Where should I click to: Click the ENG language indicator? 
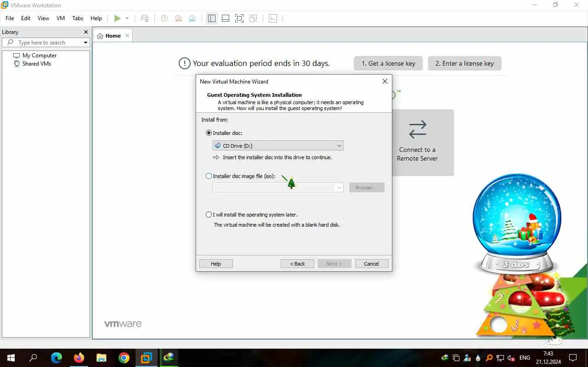(525, 358)
